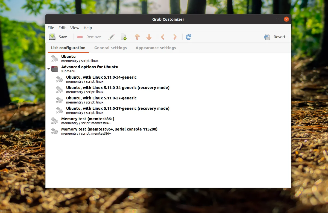The image size is (328, 213).
Task: Collapse Advanced options for Ubuntu submenu
Action: 49,69
